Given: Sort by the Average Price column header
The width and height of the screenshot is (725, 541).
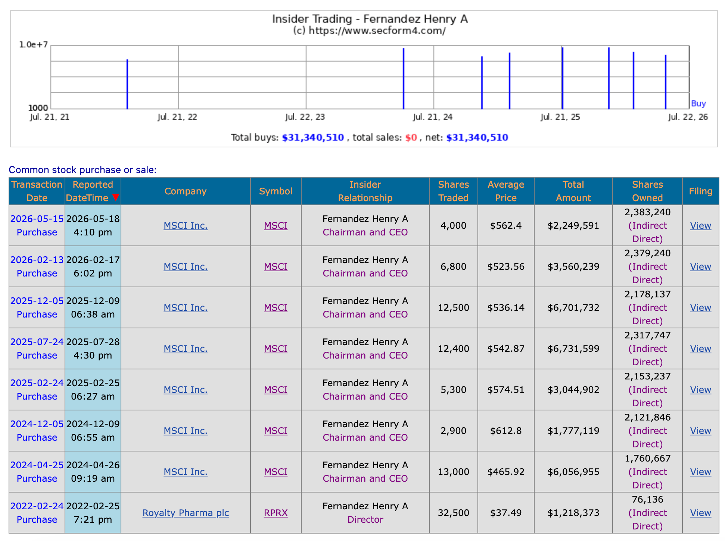Looking at the screenshot, I should click(506, 191).
